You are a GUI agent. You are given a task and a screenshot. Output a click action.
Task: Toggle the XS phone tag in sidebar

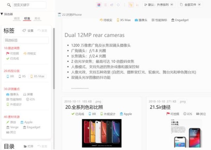click(x=22, y=76)
